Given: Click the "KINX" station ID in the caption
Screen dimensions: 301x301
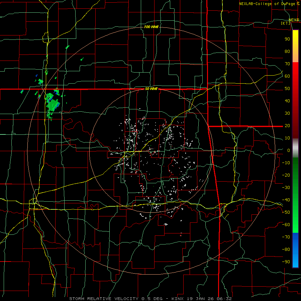Looking at the screenshot, I should pyautogui.click(x=178, y=299).
